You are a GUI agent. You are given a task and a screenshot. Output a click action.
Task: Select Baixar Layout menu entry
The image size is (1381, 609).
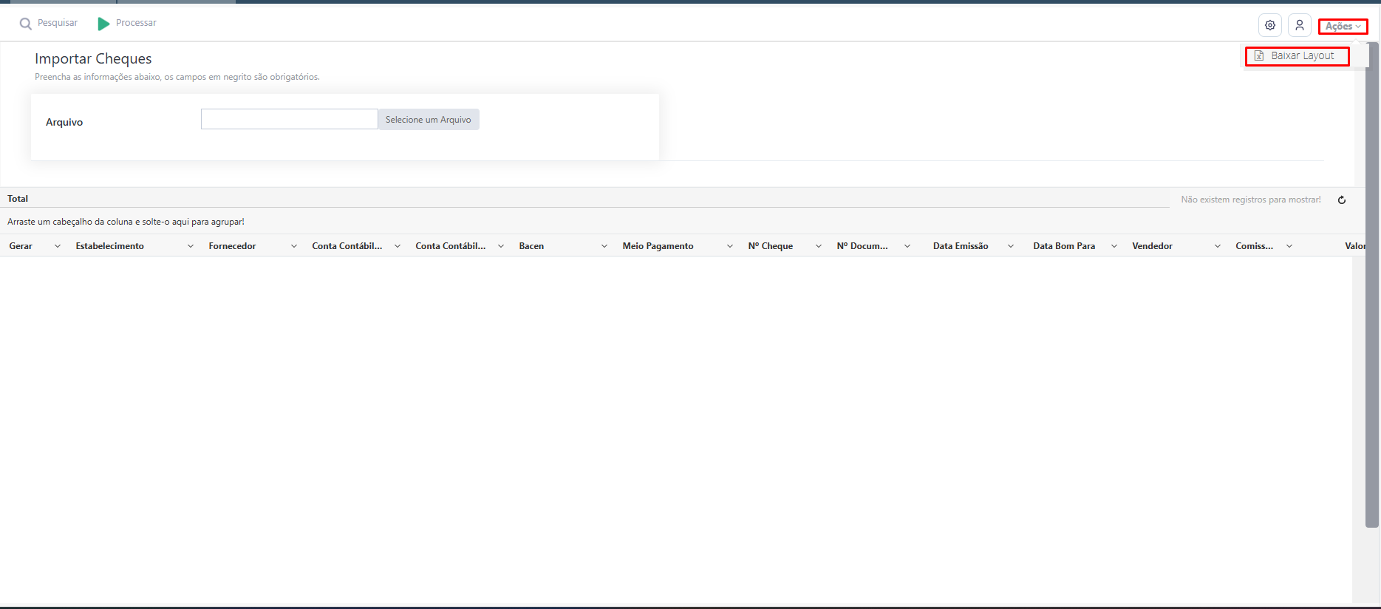tap(1297, 56)
